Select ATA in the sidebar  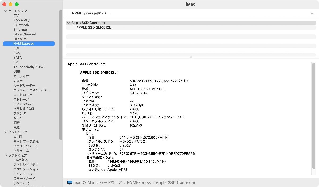pyautogui.click(x=16, y=16)
